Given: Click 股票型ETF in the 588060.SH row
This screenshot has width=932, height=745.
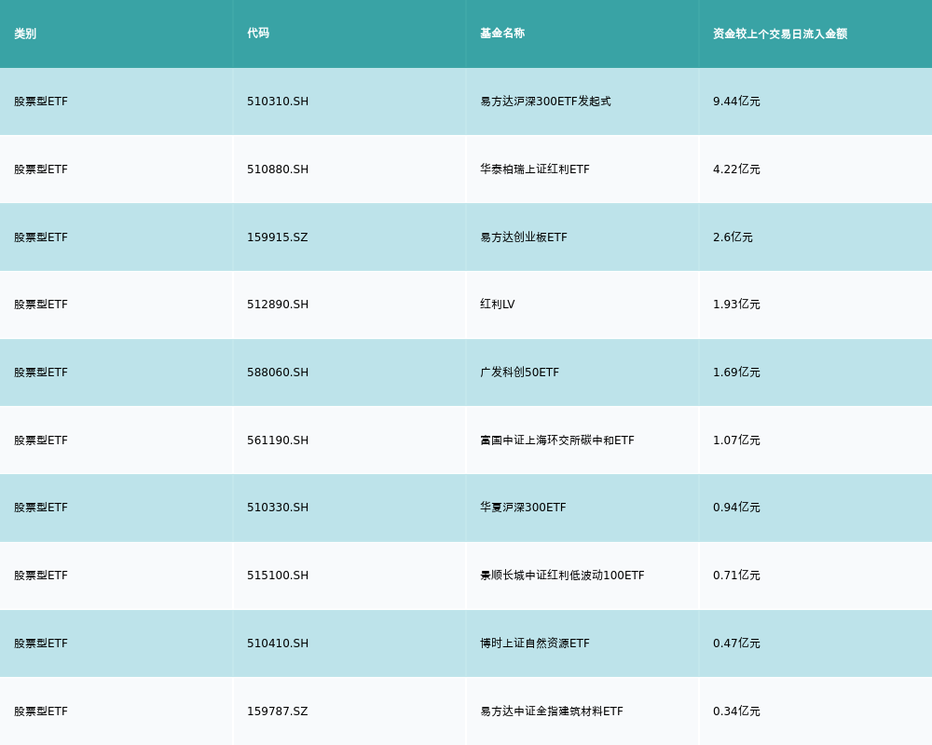Looking at the screenshot, I should [41, 372].
